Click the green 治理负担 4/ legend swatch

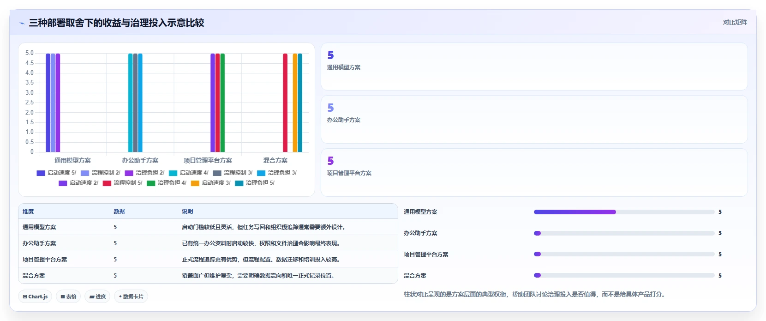click(x=151, y=183)
